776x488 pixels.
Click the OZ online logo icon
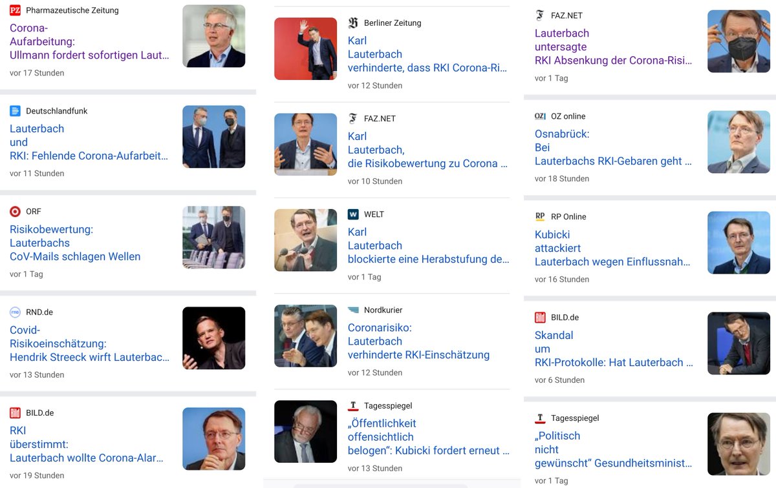[540, 116]
